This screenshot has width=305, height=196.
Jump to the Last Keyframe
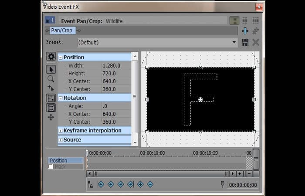pos(131,184)
